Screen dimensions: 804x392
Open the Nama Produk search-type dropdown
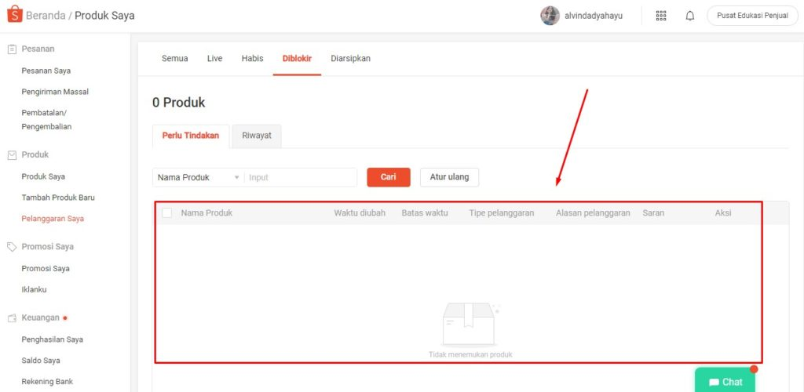click(x=199, y=178)
